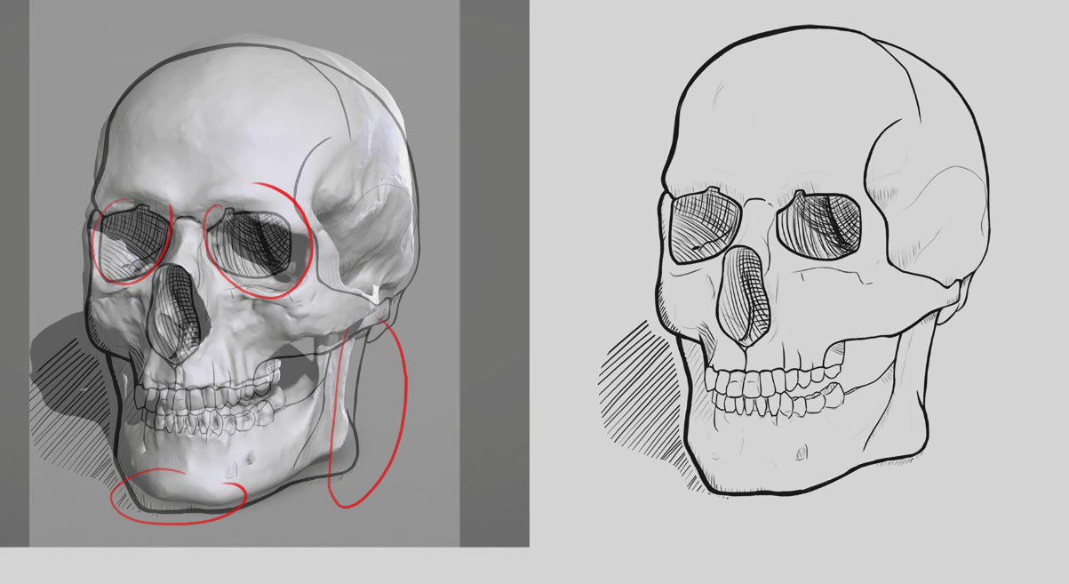This screenshot has height=584, width=1069.
Task: Click the line-art skull's eye socket nearest the temple
Action: (819, 225)
